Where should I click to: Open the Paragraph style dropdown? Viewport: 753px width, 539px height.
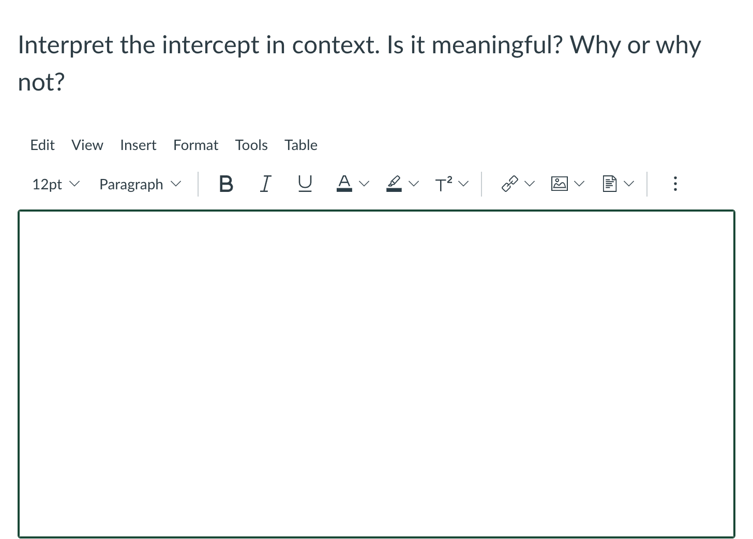pos(139,184)
